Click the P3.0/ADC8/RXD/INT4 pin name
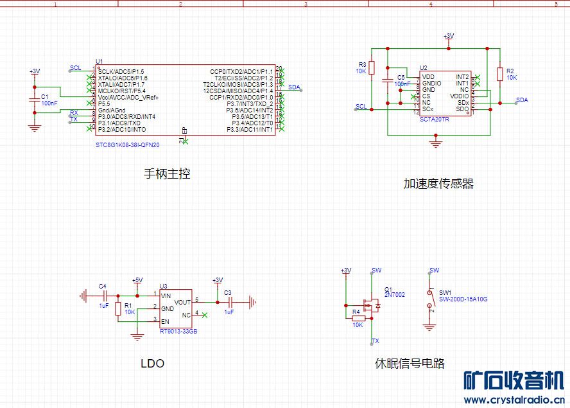This screenshot has height=408, width=570. point(126,117)
